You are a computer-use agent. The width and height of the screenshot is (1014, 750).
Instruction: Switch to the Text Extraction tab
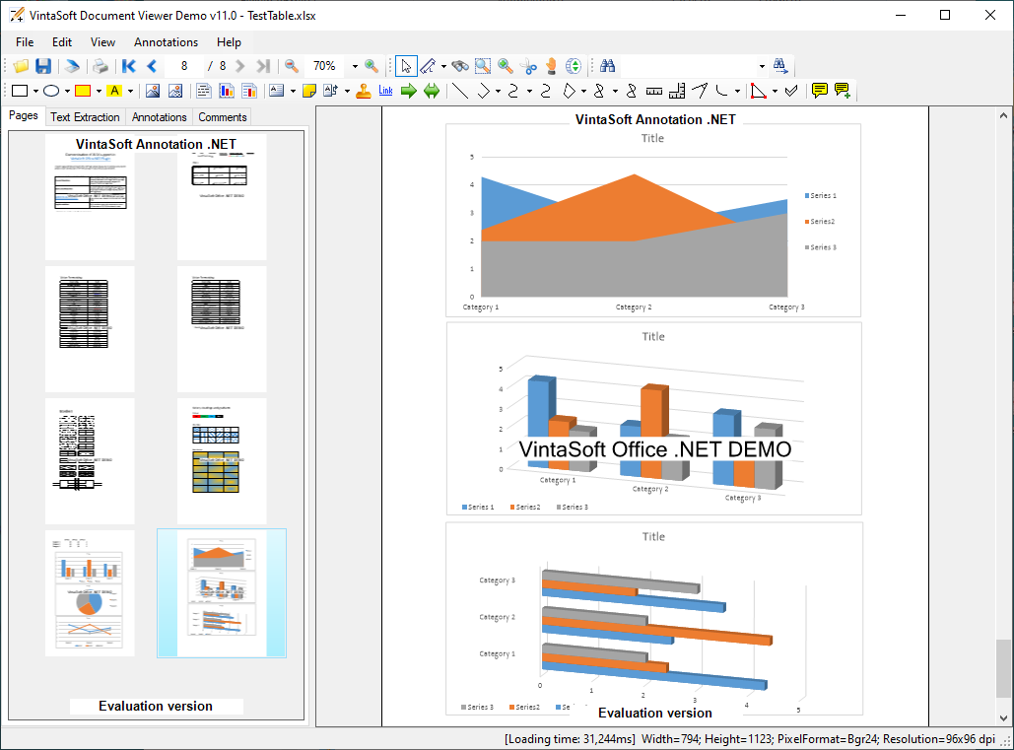pos(85,117)
